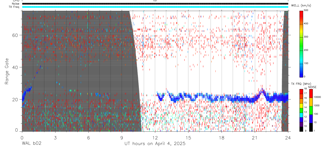
Task: Click the 15 tick on the UT hours axis
Action: pos(188,138)
